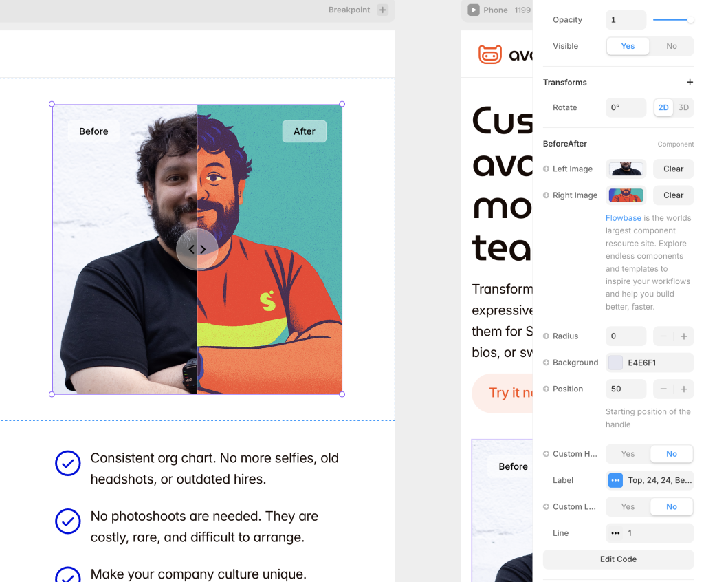Screen dimensions: 704x582
Task: Click the variable connector icon beside Position
Action: [545, 389]
